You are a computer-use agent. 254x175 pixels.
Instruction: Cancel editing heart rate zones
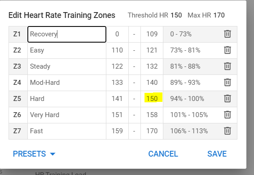[163, 154]
